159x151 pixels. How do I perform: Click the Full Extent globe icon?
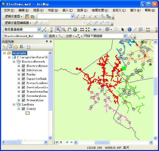point(75,29)
